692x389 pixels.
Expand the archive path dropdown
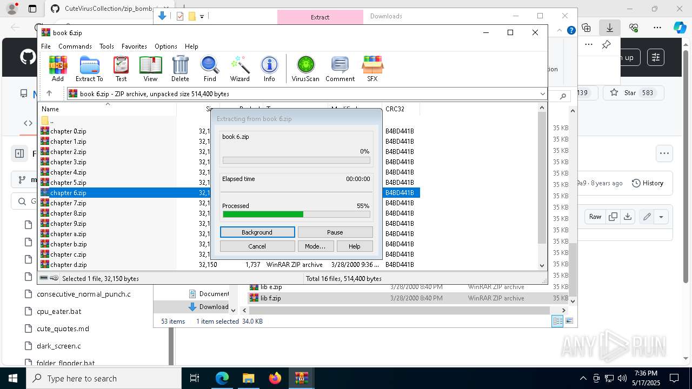(542, 94)
